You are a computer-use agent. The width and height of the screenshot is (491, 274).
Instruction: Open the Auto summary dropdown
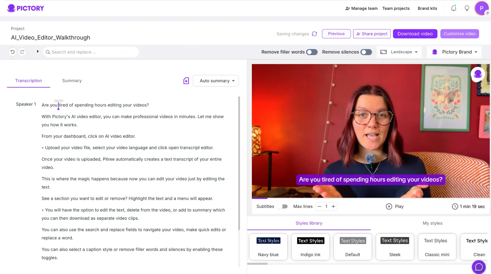216,81
